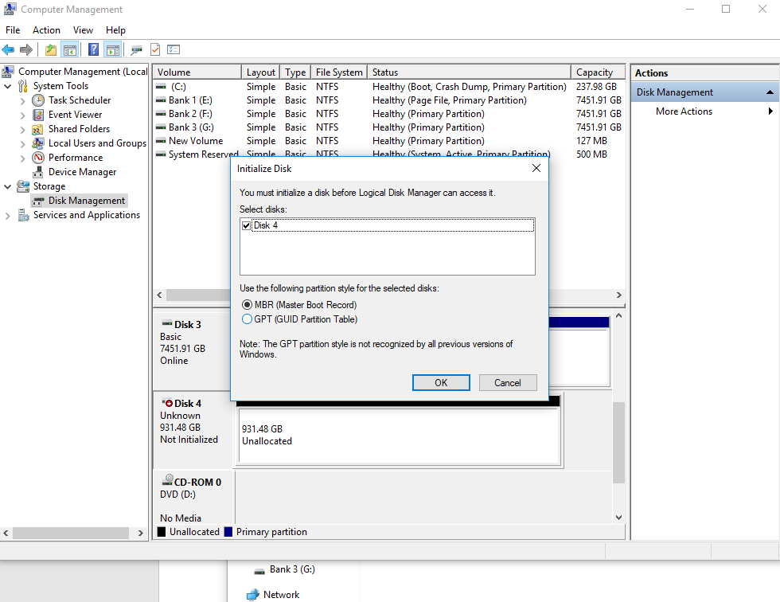Screen dimensions: 780x602
Task: Select MBR (Master Boot Record) option
Action: [x=247, y=305]
